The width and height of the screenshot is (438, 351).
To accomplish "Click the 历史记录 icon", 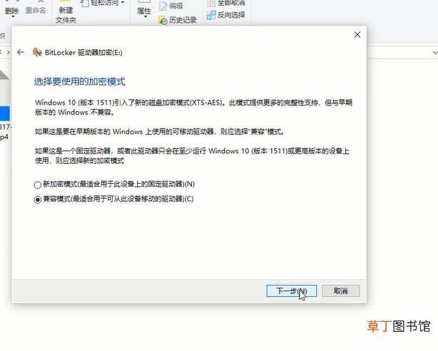I will coord(163,20).
